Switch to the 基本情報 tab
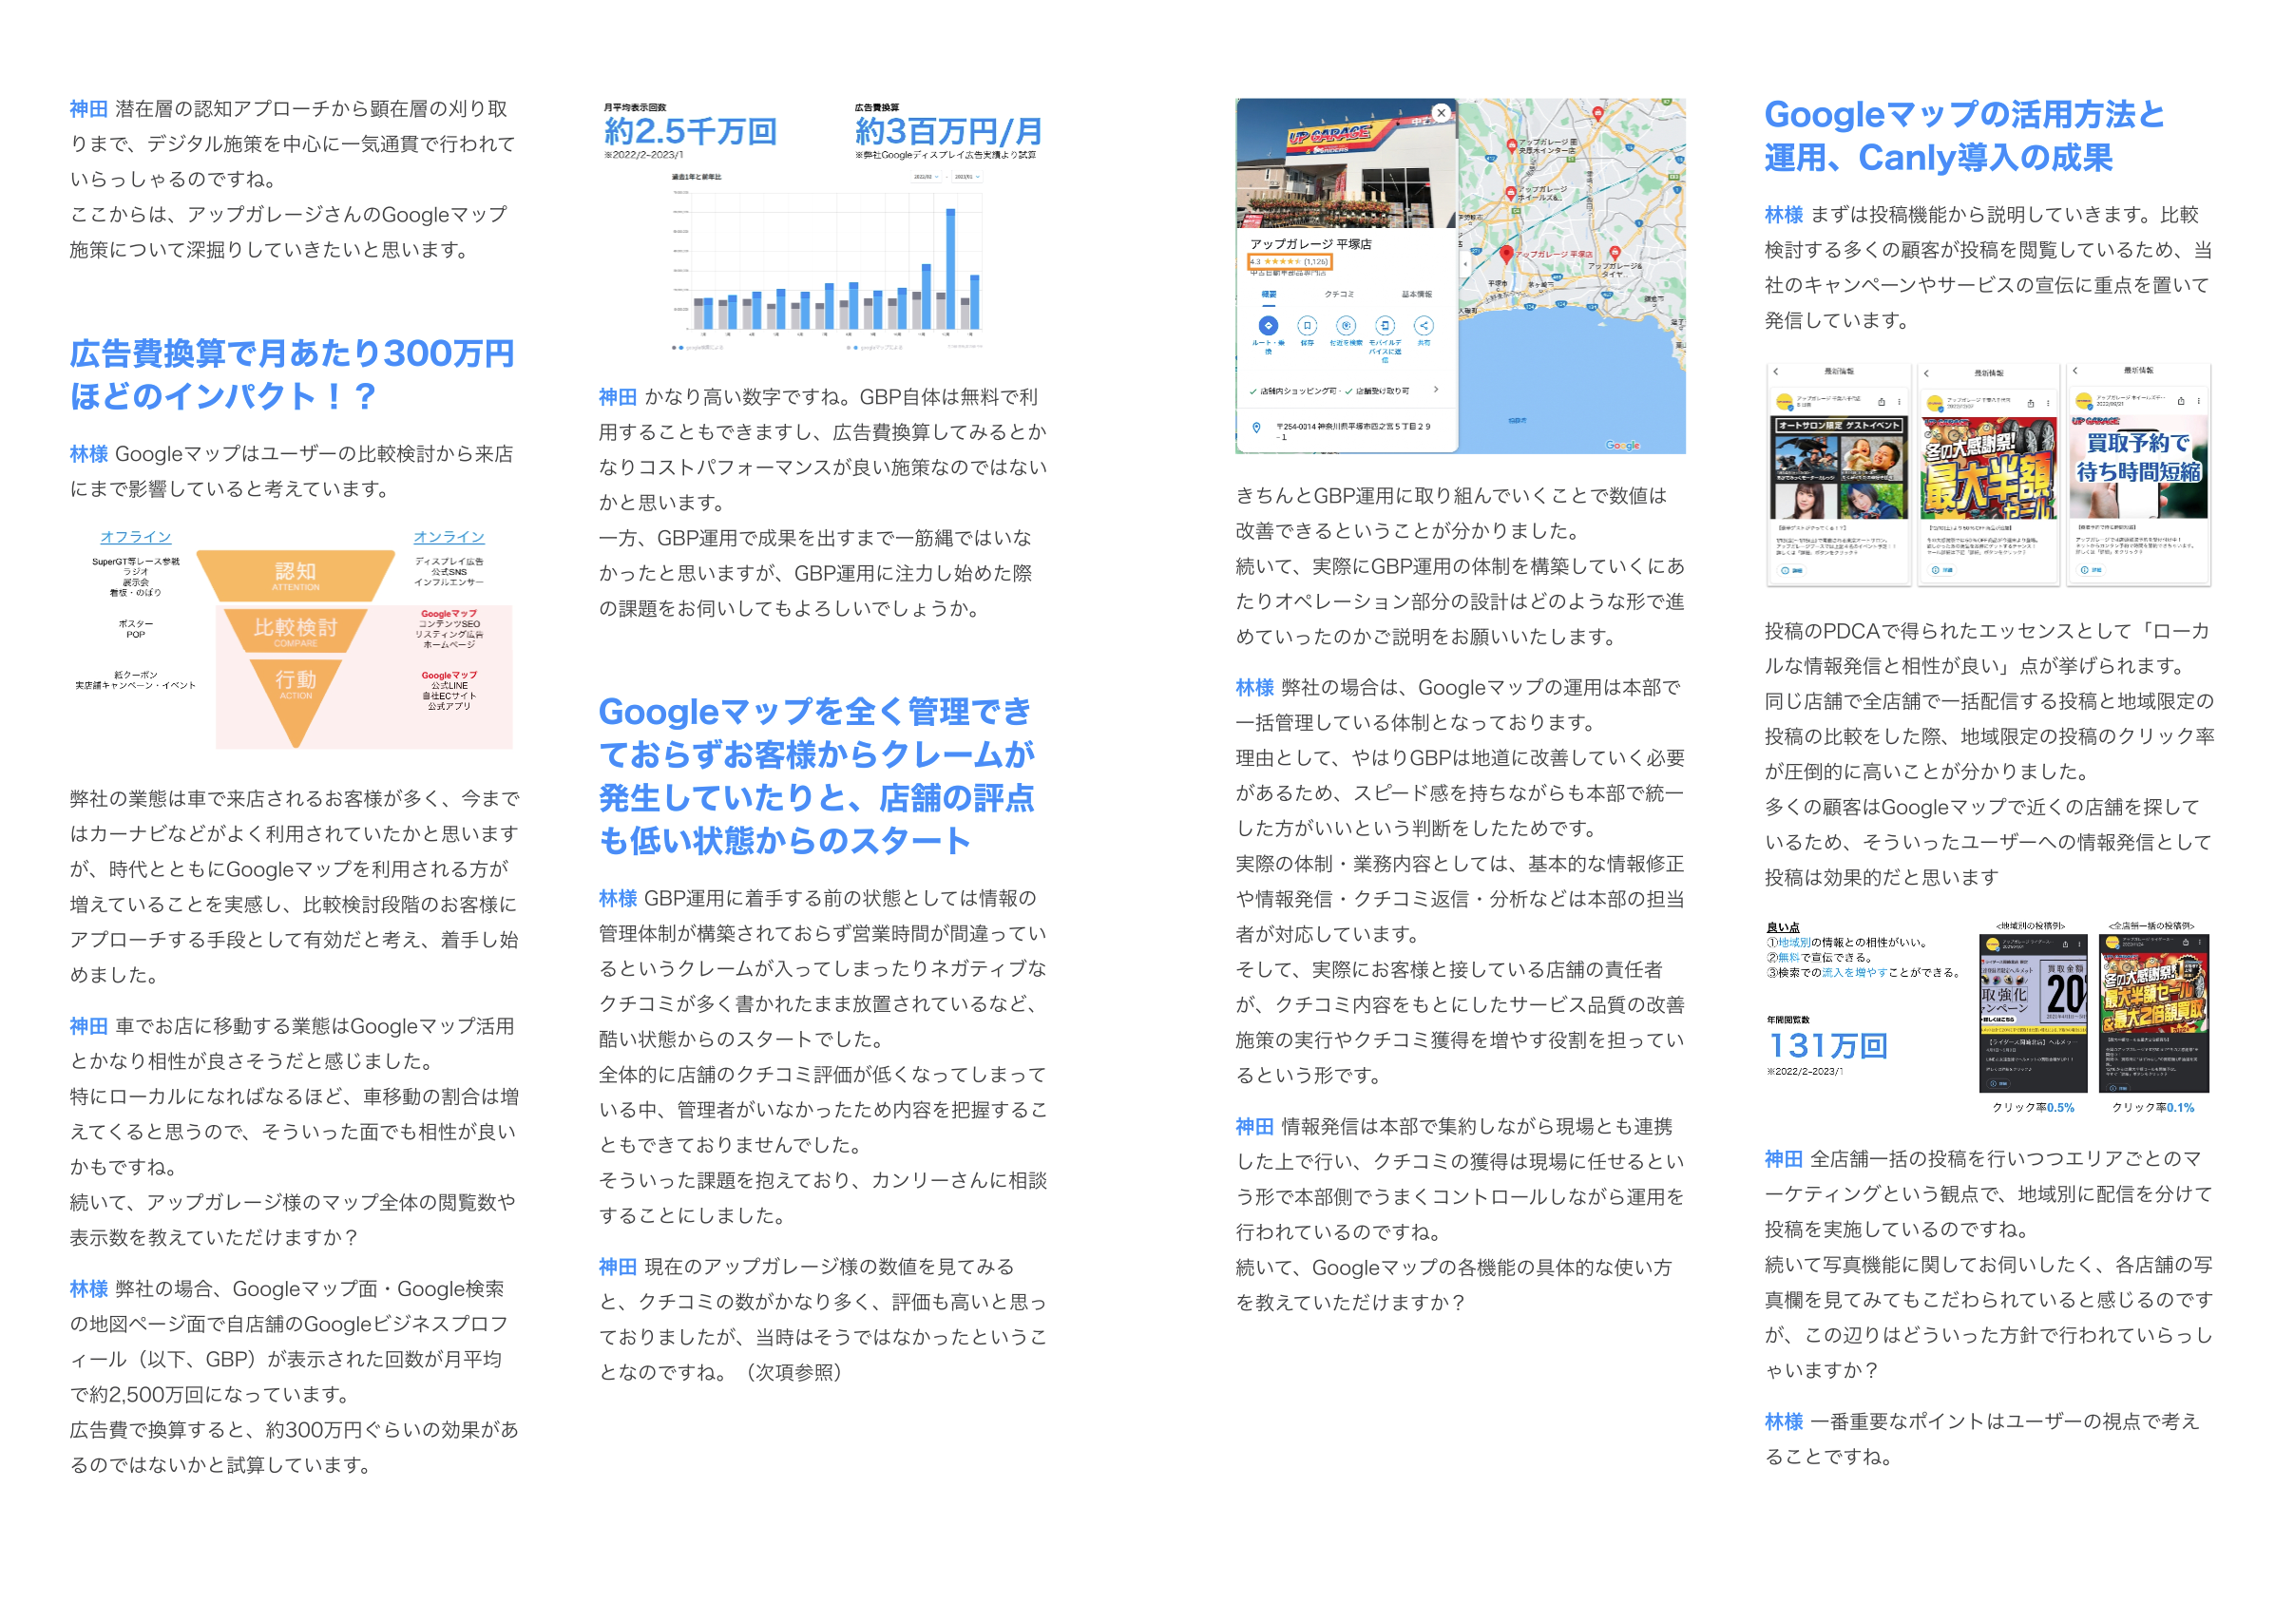 [x=1416, y=295]
